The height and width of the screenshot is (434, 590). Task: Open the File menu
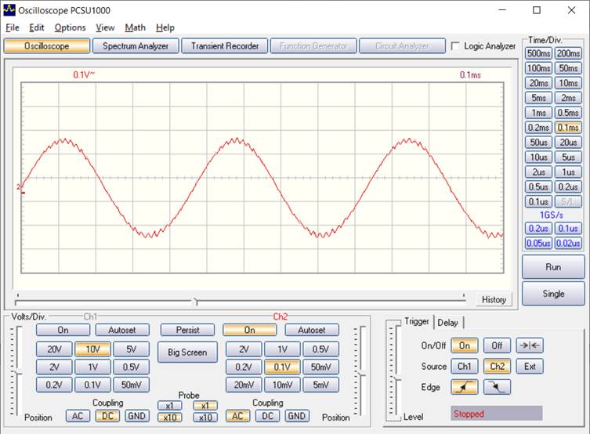(x=13, y=27)
